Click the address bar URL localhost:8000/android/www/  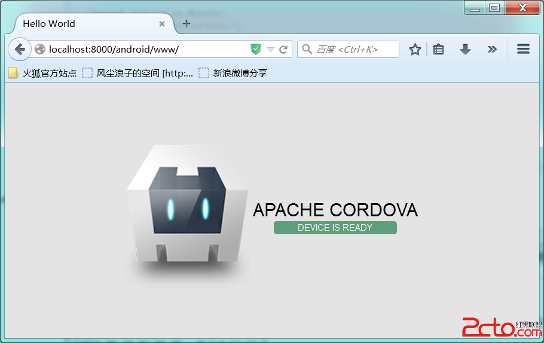(x=114, y=49)
